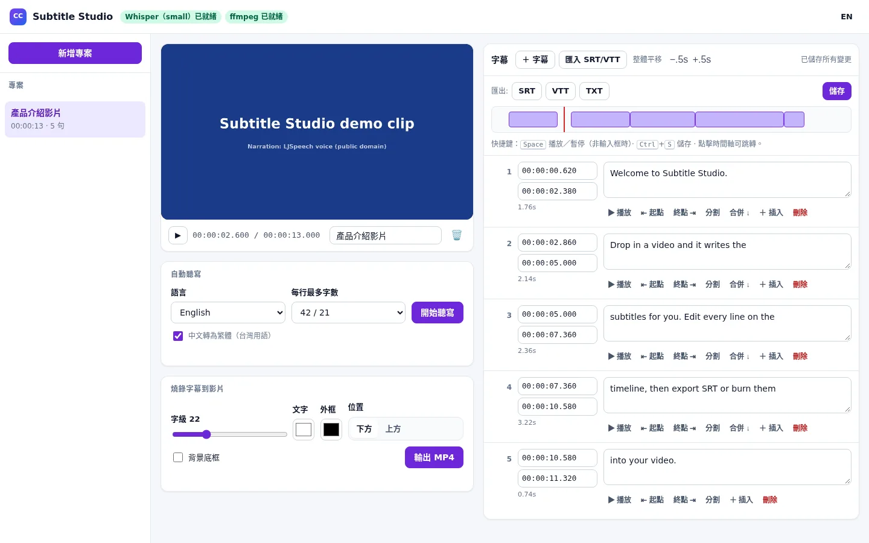Enable 背景底框 background box checkbox
Screen dimensions: 869x543
tap(178, 457)
